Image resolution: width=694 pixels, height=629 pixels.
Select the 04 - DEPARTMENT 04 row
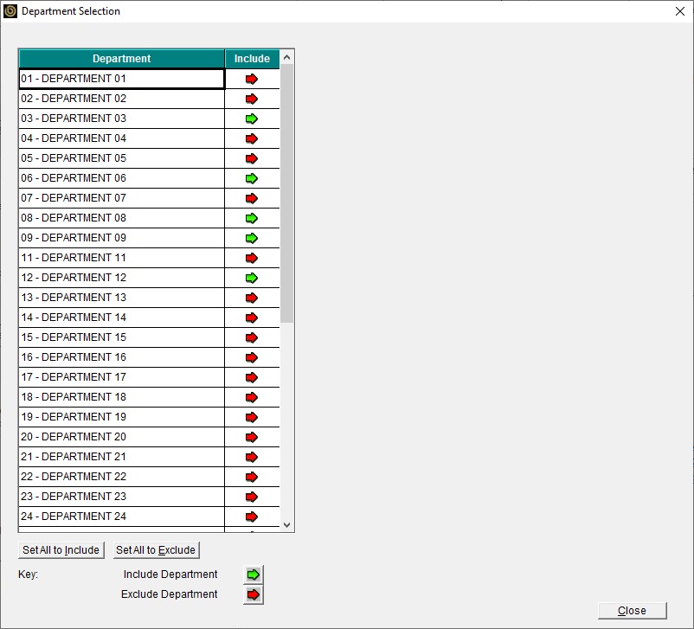tap(122, 138)
